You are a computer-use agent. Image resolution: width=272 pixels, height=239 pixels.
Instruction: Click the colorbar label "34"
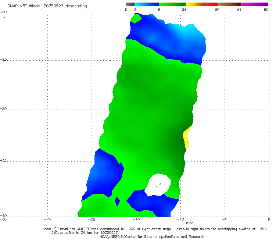click(184, 10)
